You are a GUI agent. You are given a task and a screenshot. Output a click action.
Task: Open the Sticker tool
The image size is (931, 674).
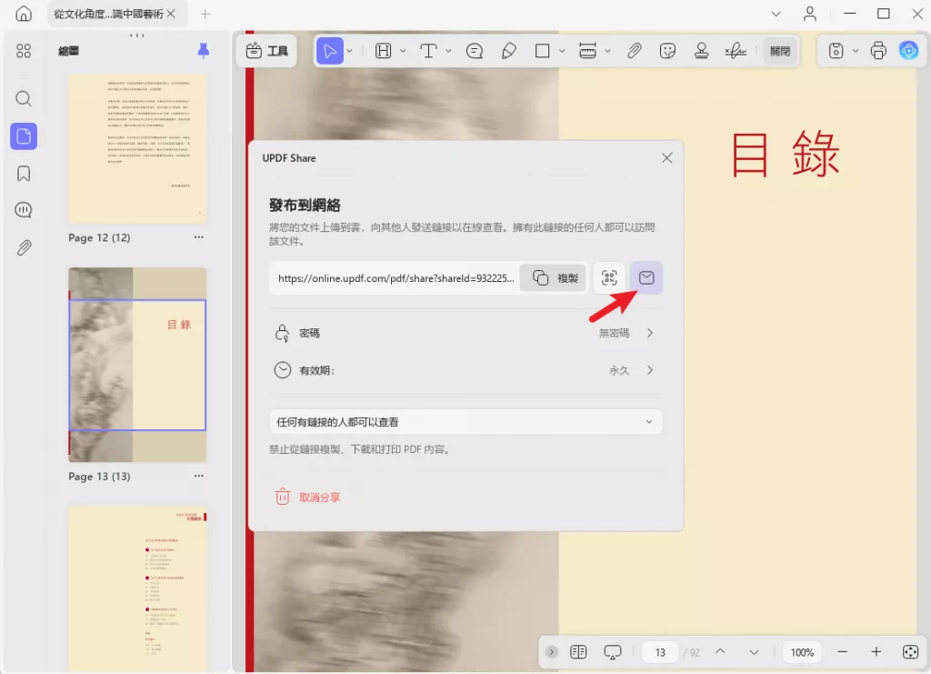pos(667,51)
